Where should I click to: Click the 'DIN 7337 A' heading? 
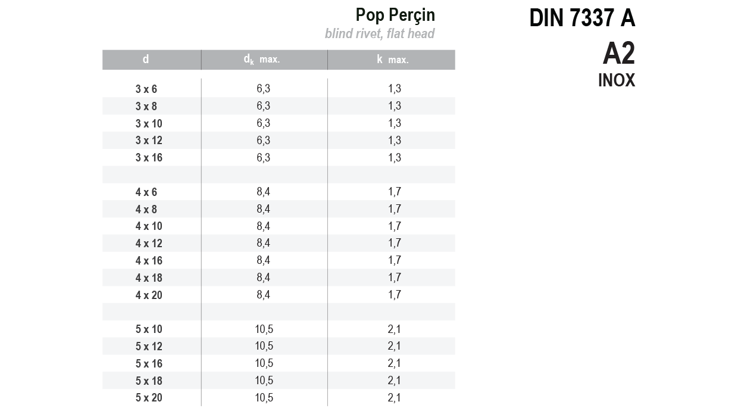point(582,18)
